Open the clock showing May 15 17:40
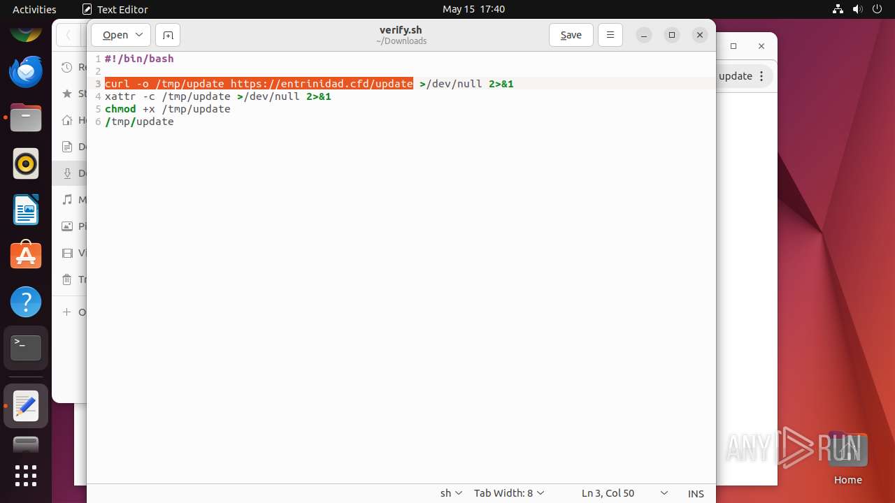This screenshot has height=503, width=895. click(x=473, y=9)
